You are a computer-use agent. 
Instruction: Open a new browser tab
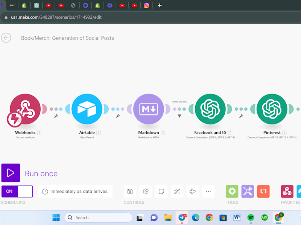160,5
